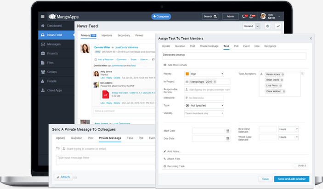The image size is (323, 189).
Task: Remove Lisa Perry from task acceptors
Action: tap(281, 86)
